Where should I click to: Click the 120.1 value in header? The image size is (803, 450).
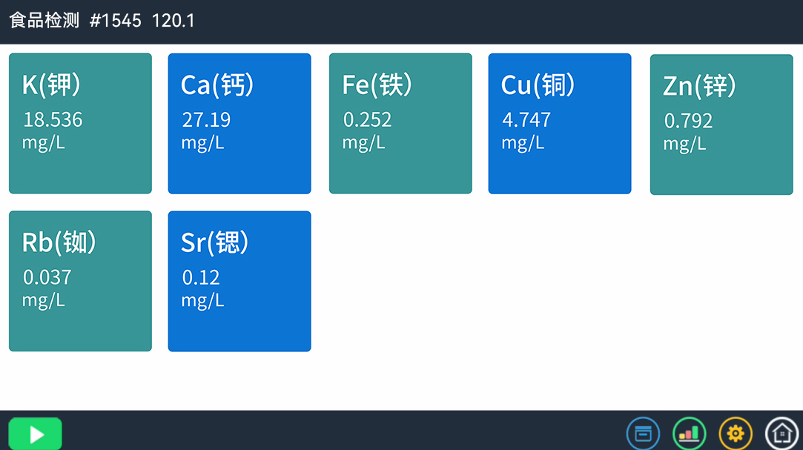(x=173, y=20)
